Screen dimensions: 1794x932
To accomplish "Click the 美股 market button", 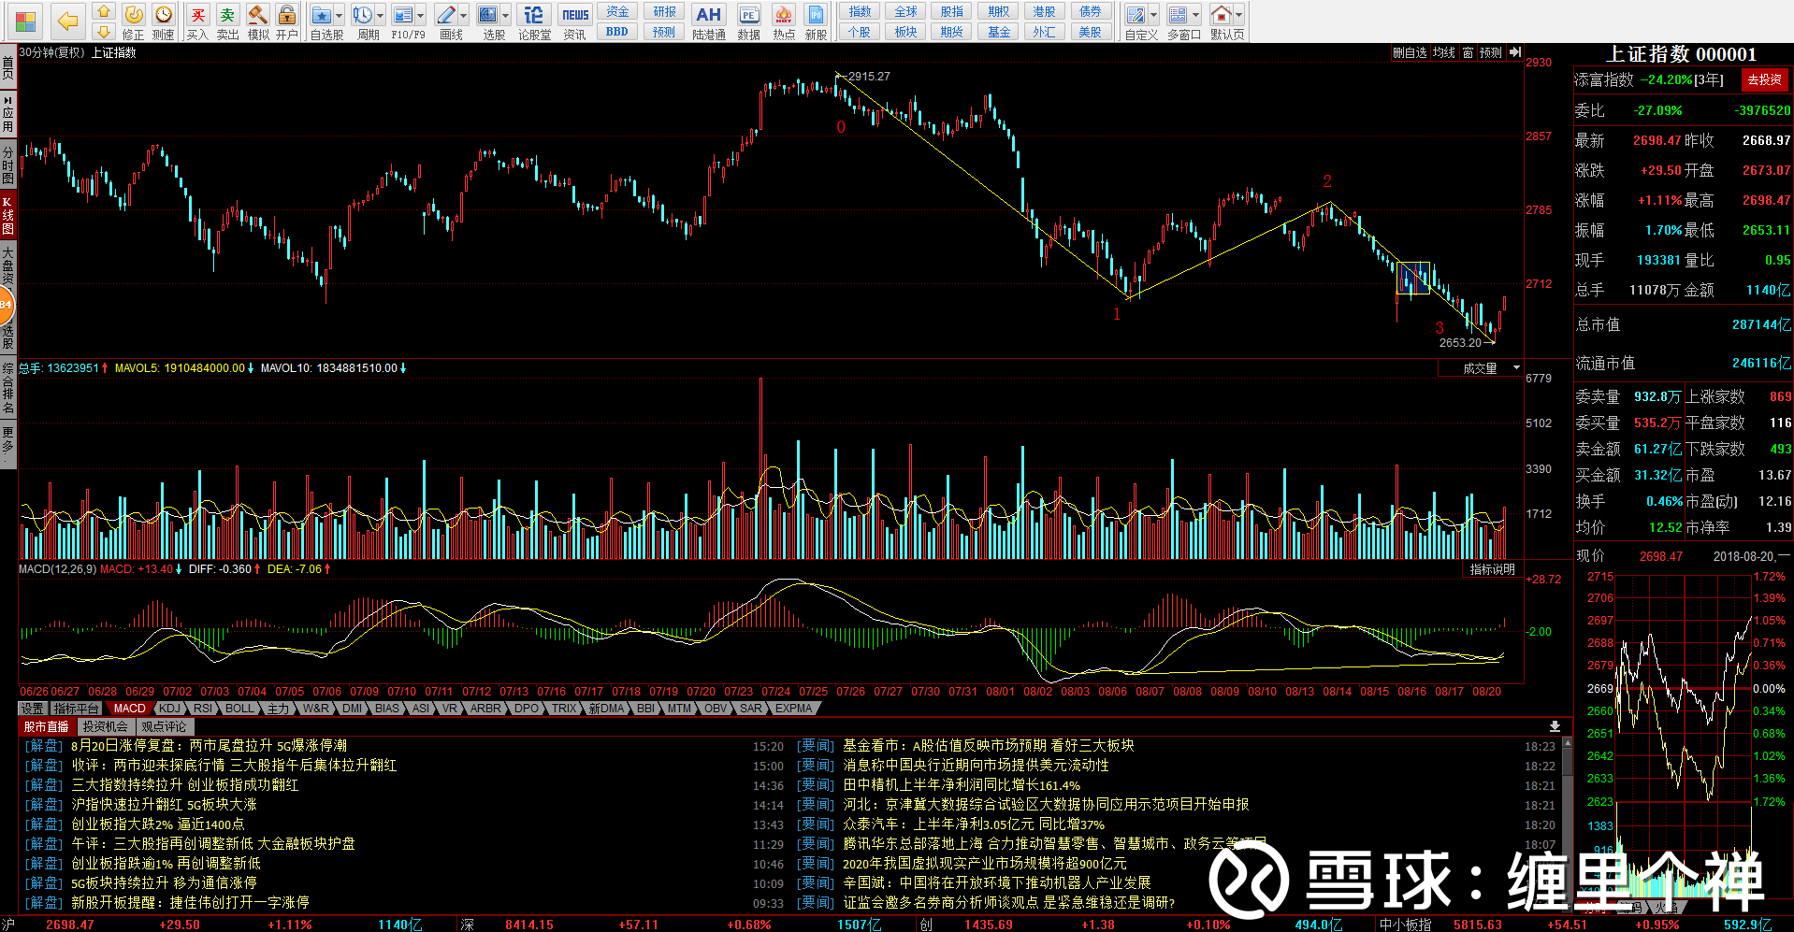I will tap(1090, 32).
